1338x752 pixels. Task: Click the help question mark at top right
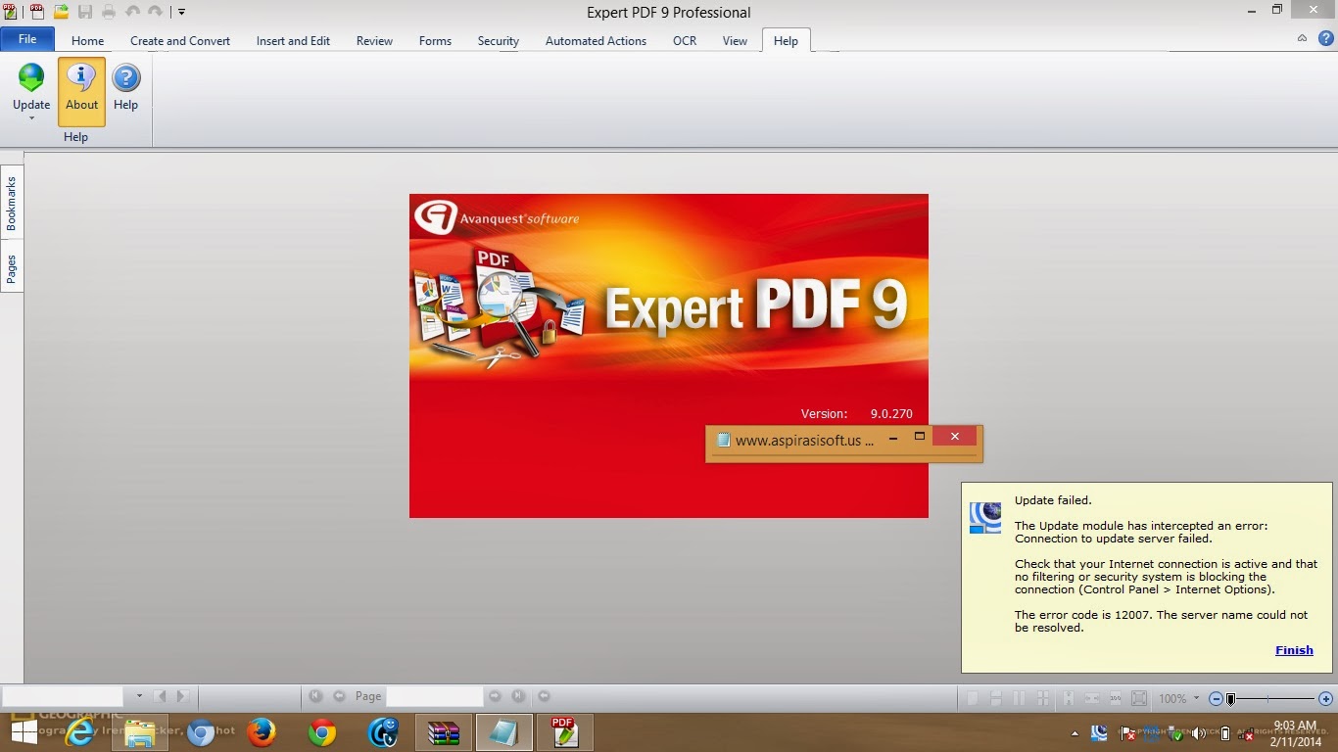coord(1325,38)
